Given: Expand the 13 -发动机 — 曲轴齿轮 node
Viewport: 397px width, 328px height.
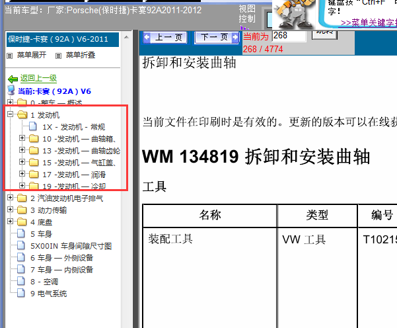Looking at the screenshot, I should click(22, 150).
